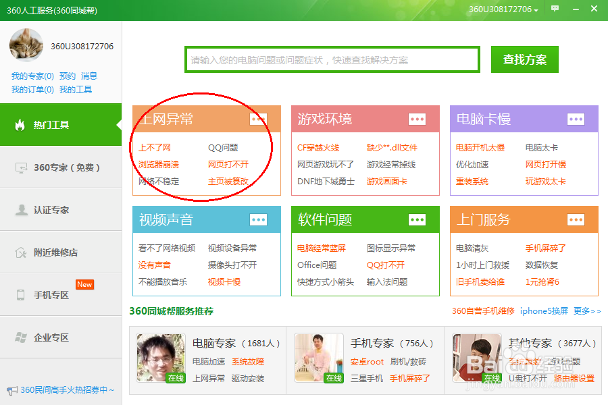Click 更多>> to see more services
The width and height of the screenshot is (608, 405).
click(587, 310)
